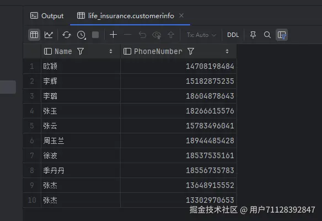Toggle the column filter view icon
The image size is (322, 221).
(282, 35)
